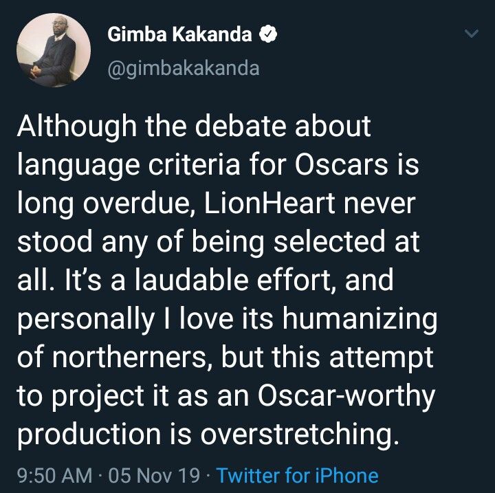
Task: Open Gimba Kakanda's profile picture
Action: point(54,50)
